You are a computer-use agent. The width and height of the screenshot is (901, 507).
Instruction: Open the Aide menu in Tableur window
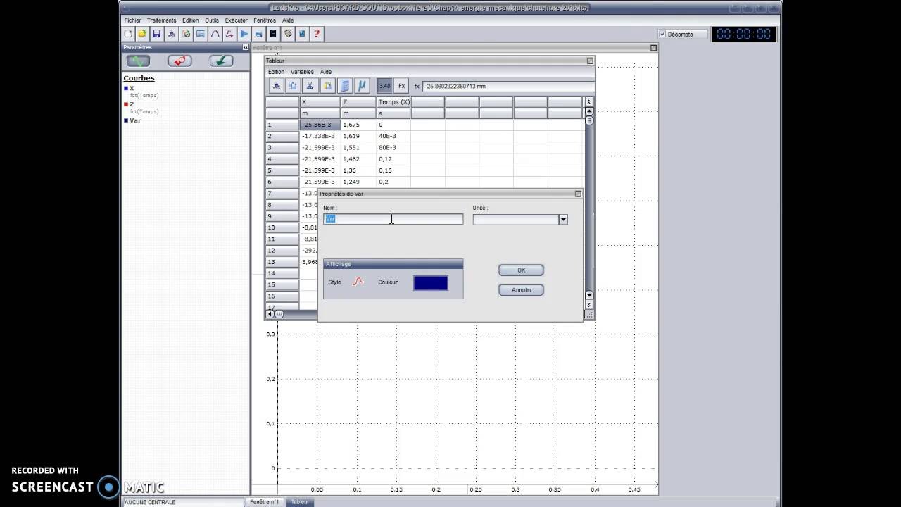point(326,72)
